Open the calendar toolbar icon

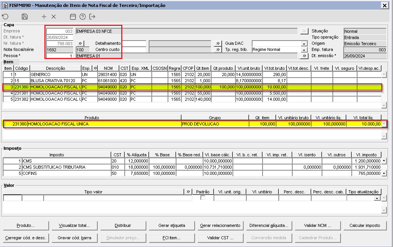[x=73, y=17]
